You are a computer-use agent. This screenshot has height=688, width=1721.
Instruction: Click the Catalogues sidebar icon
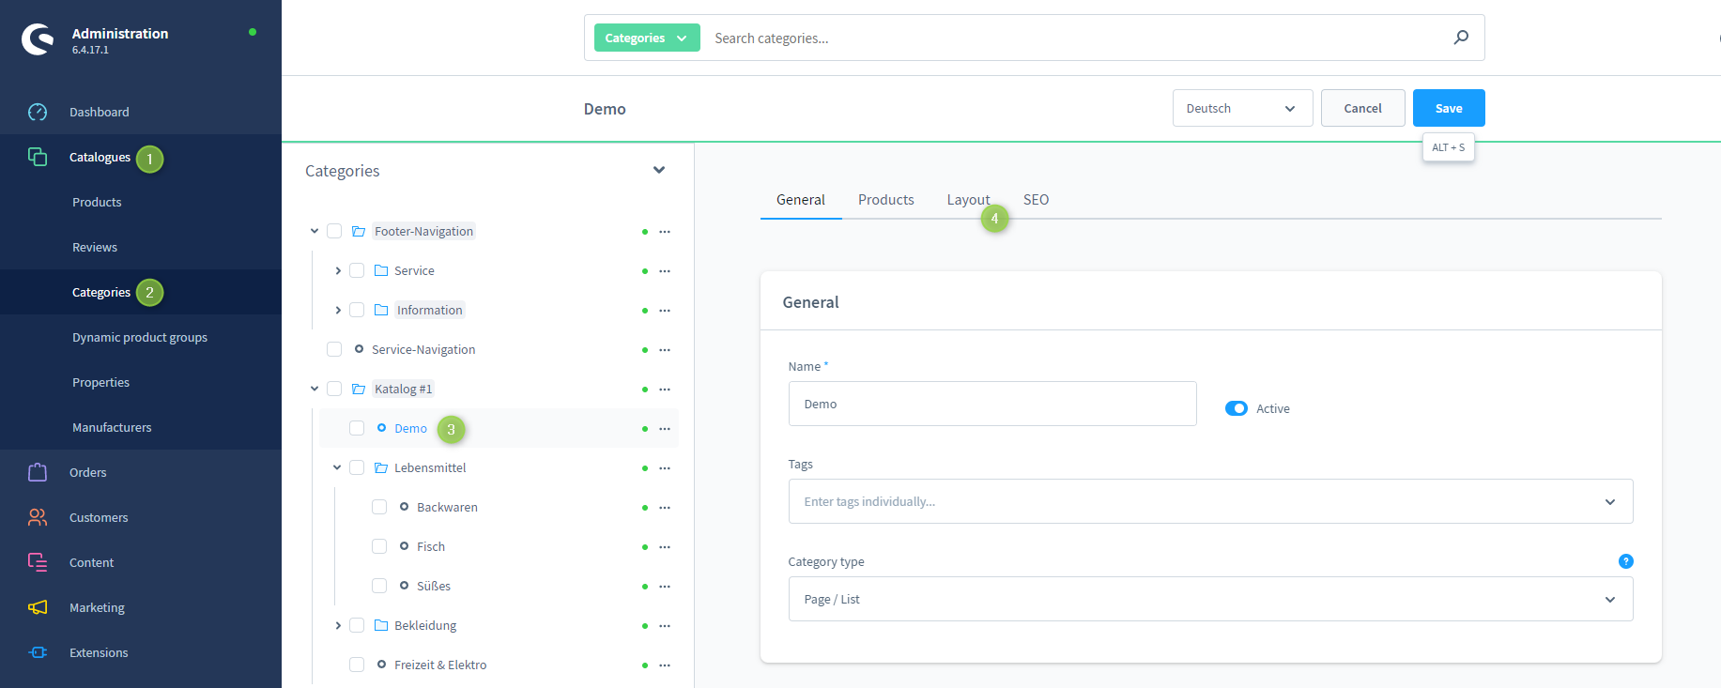tap(38, 157)
